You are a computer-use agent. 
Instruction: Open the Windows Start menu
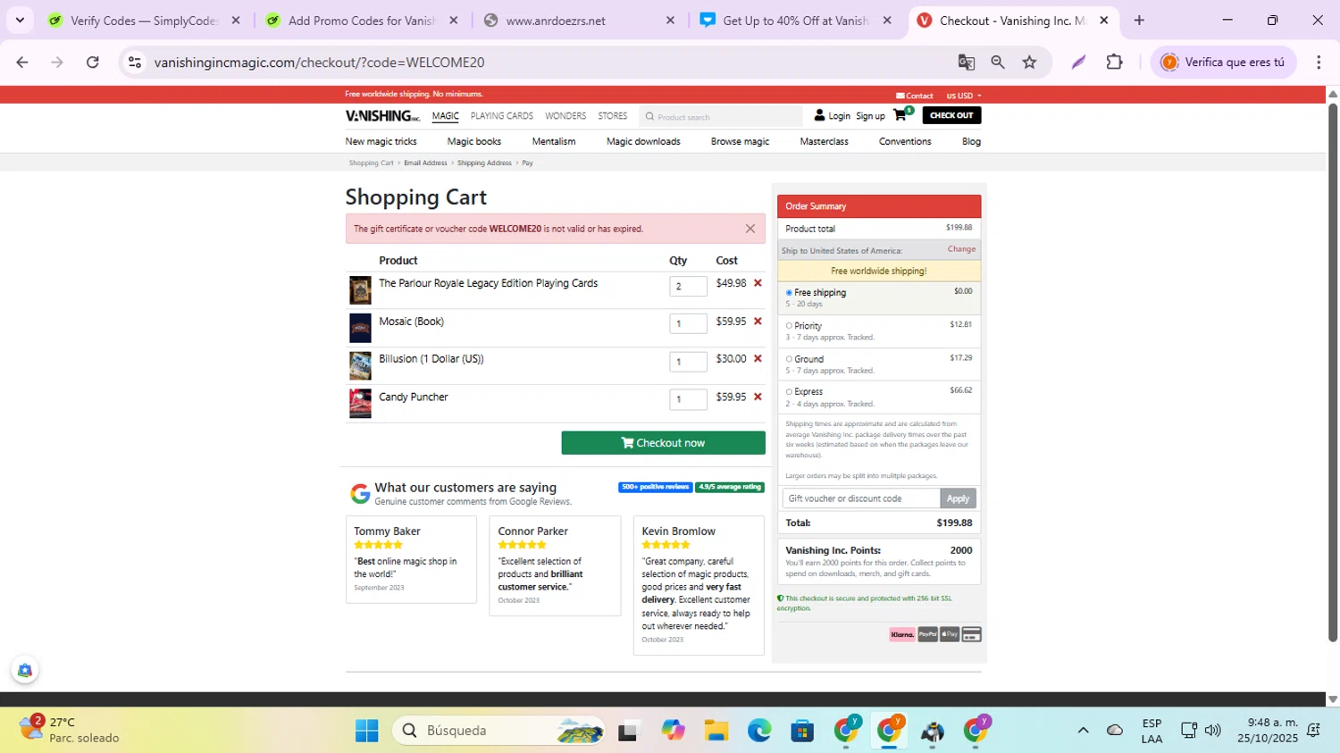[x=366, y=731]
